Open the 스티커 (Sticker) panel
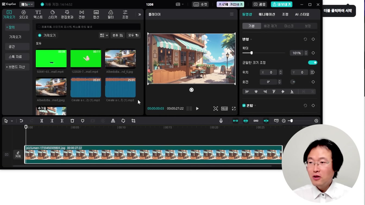 click(53, 14)
